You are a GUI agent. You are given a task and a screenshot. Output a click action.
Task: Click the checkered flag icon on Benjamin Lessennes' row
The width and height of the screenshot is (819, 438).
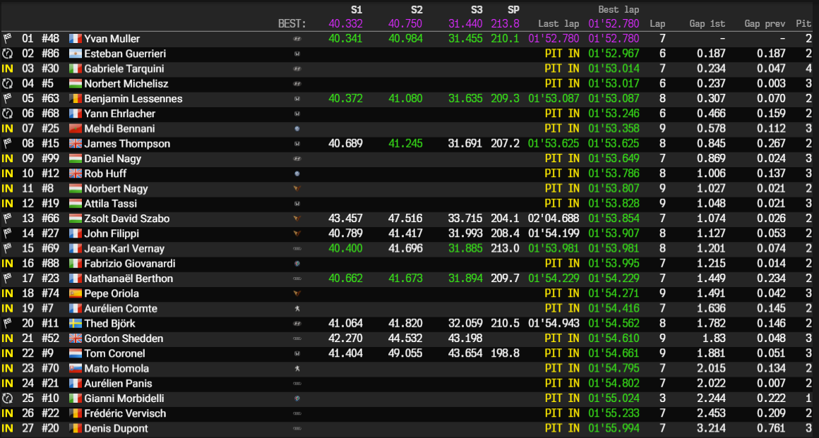click(x=6, y=98)
